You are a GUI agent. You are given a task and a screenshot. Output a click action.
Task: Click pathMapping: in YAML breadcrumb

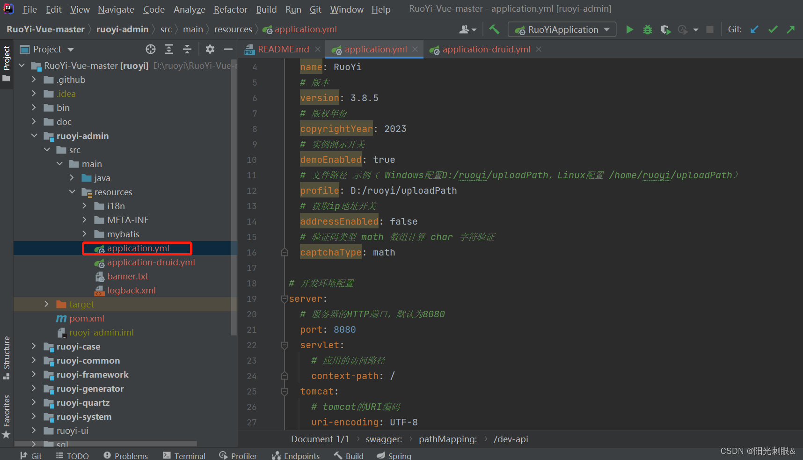pos(448,439)
